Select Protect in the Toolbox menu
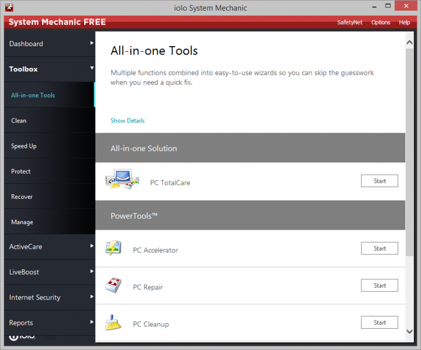 click(49, 171)
